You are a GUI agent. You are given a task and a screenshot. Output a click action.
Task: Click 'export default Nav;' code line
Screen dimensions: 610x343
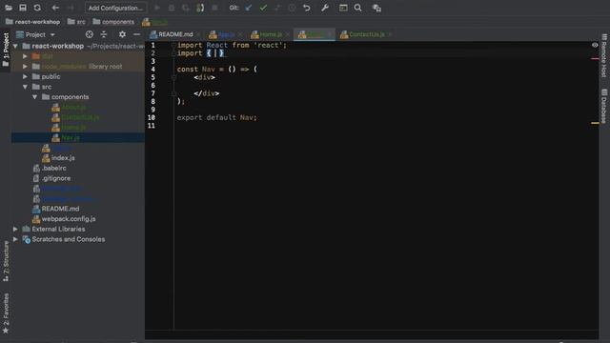point(216,117)
